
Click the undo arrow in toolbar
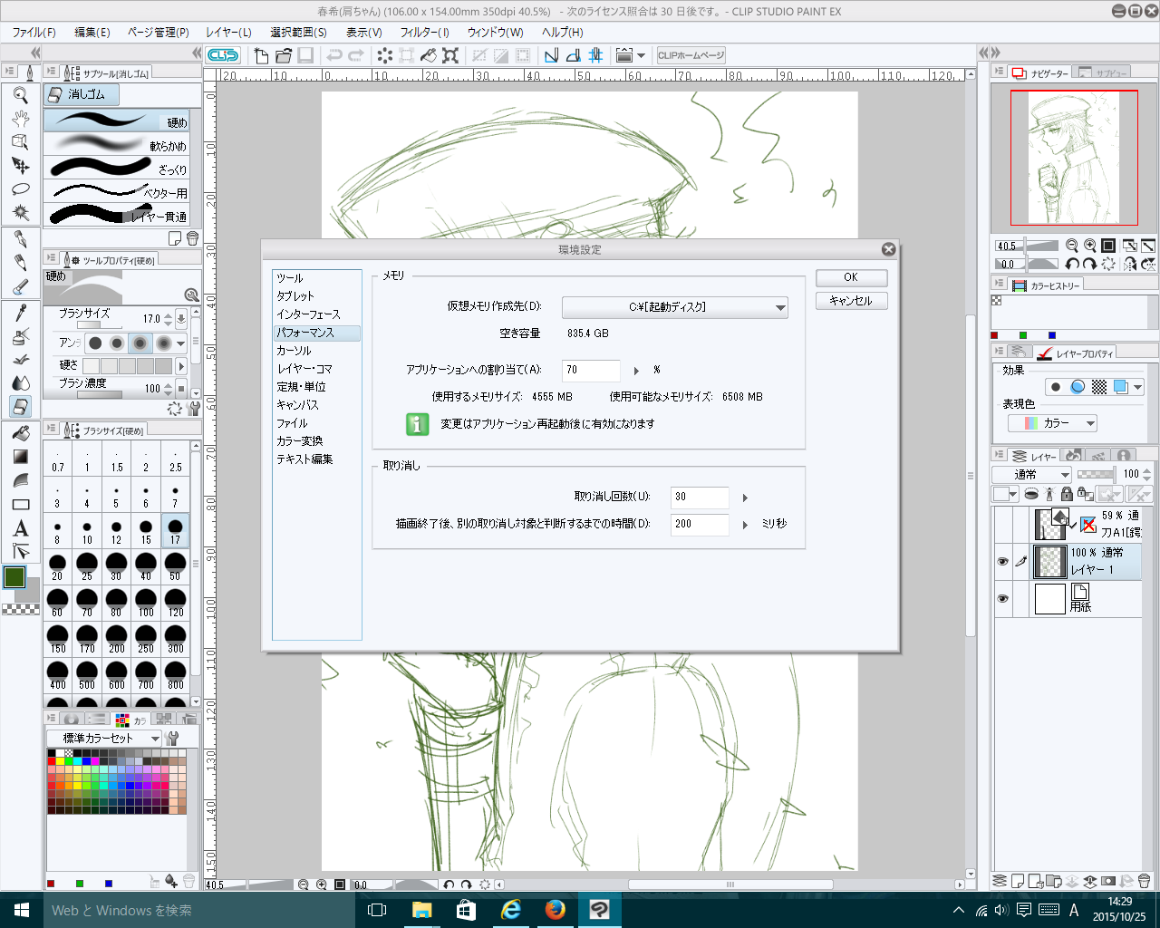334,55
